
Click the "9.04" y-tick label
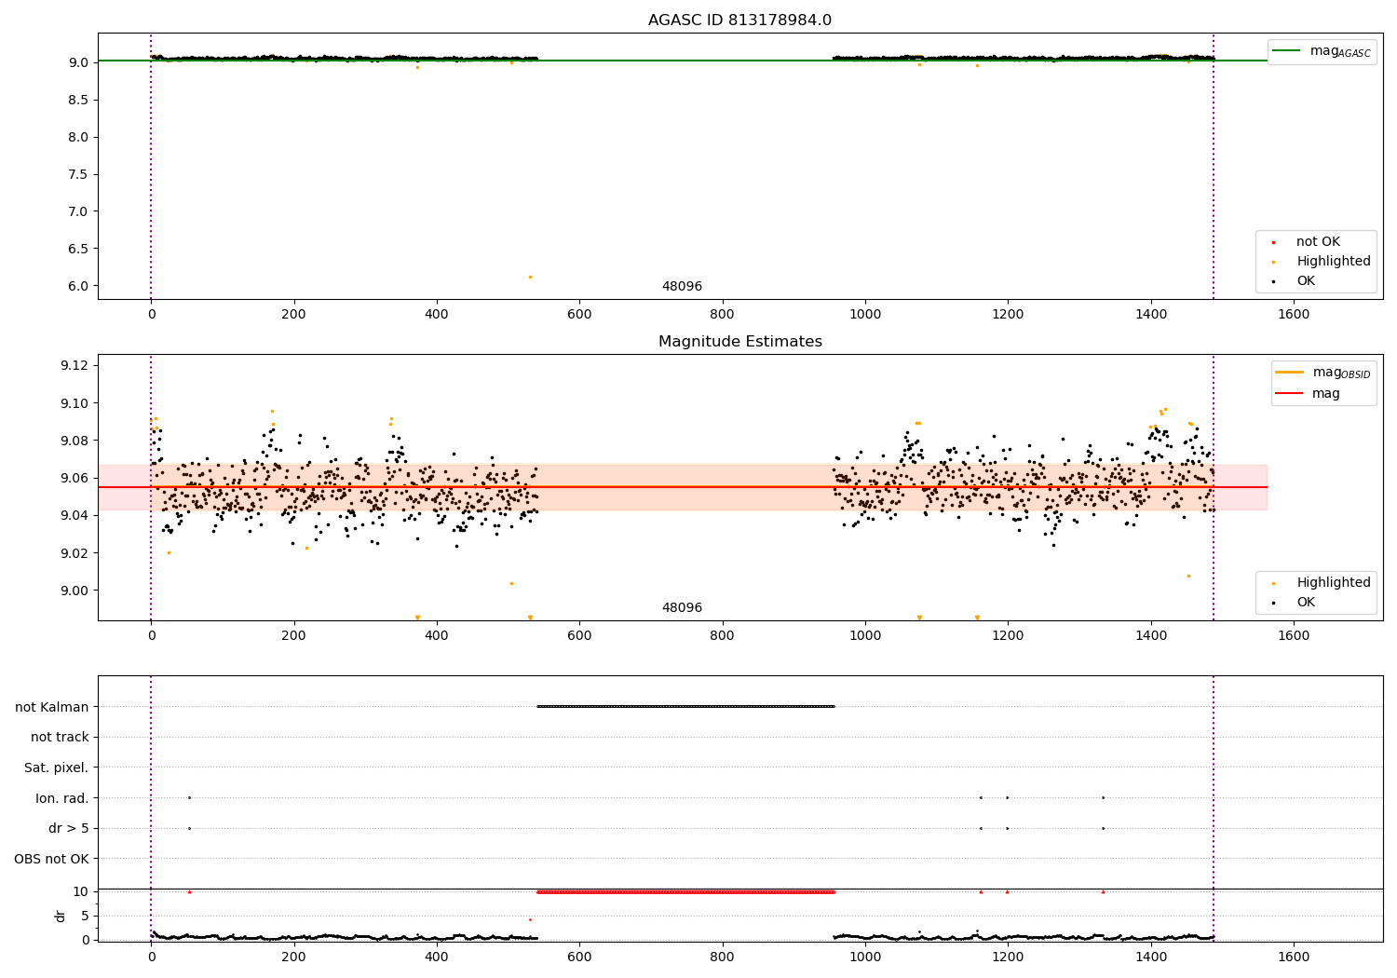(74, 515)
